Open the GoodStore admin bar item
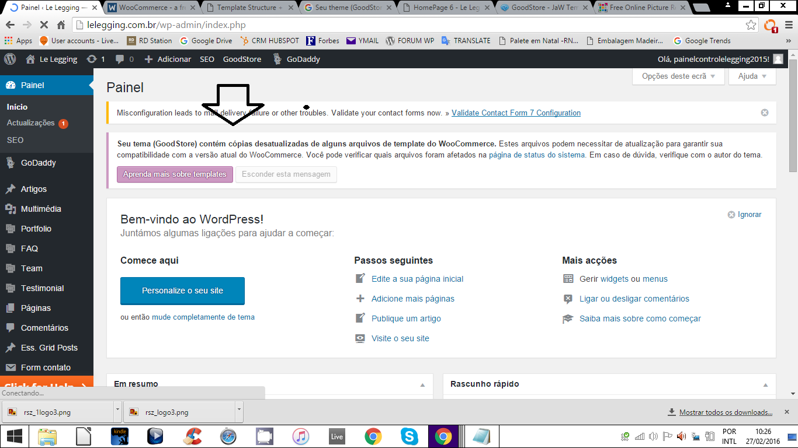 242,59
